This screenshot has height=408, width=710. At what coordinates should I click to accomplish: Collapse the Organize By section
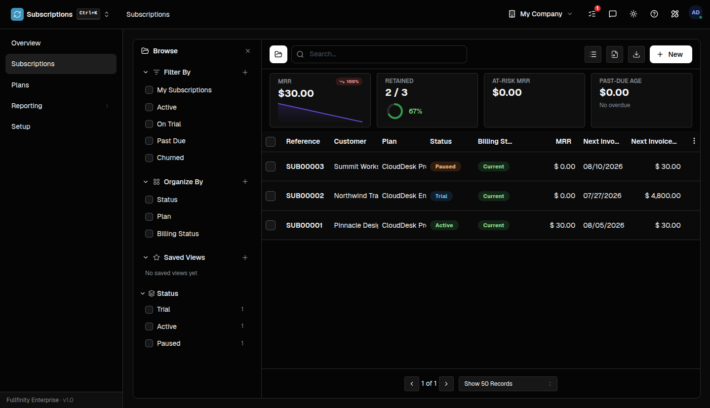click(x=146, y=182)
